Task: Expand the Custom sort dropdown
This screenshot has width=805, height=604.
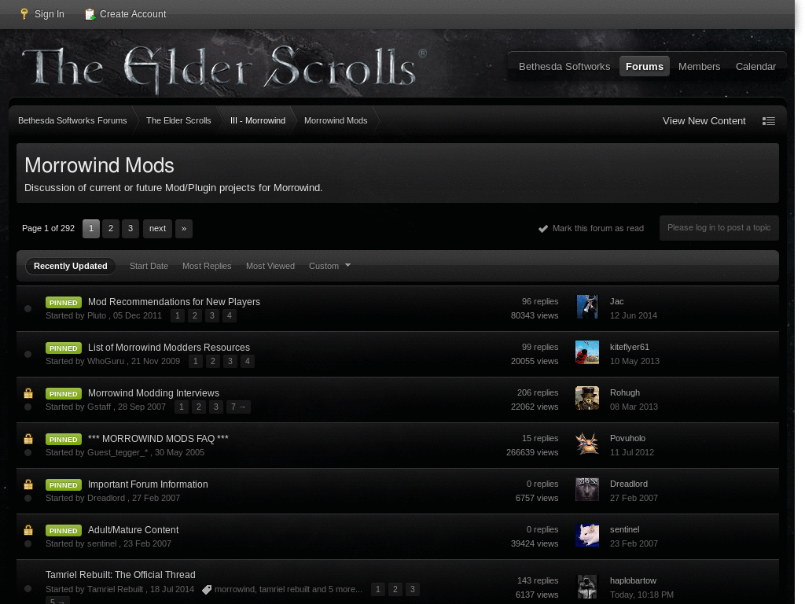Action: [329, 266]
